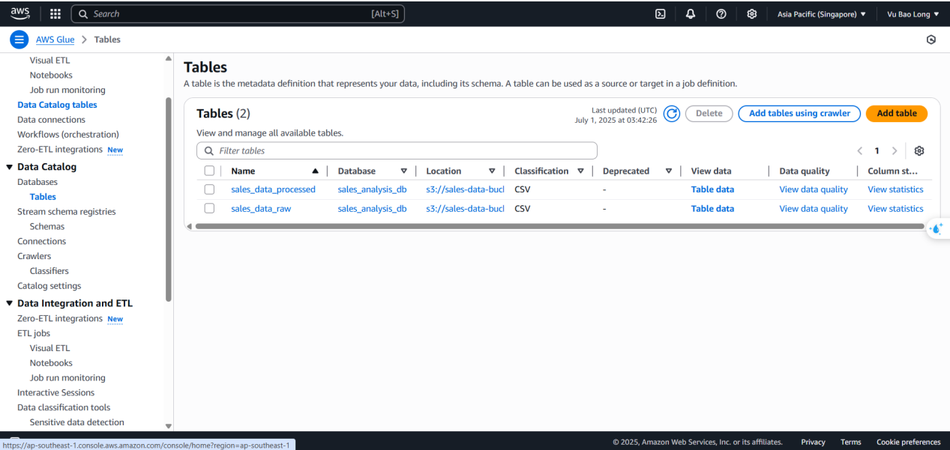Go to previous page of tables

click(860, 150)
